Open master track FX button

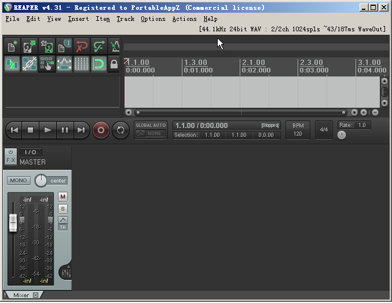[x=10, y=160]
